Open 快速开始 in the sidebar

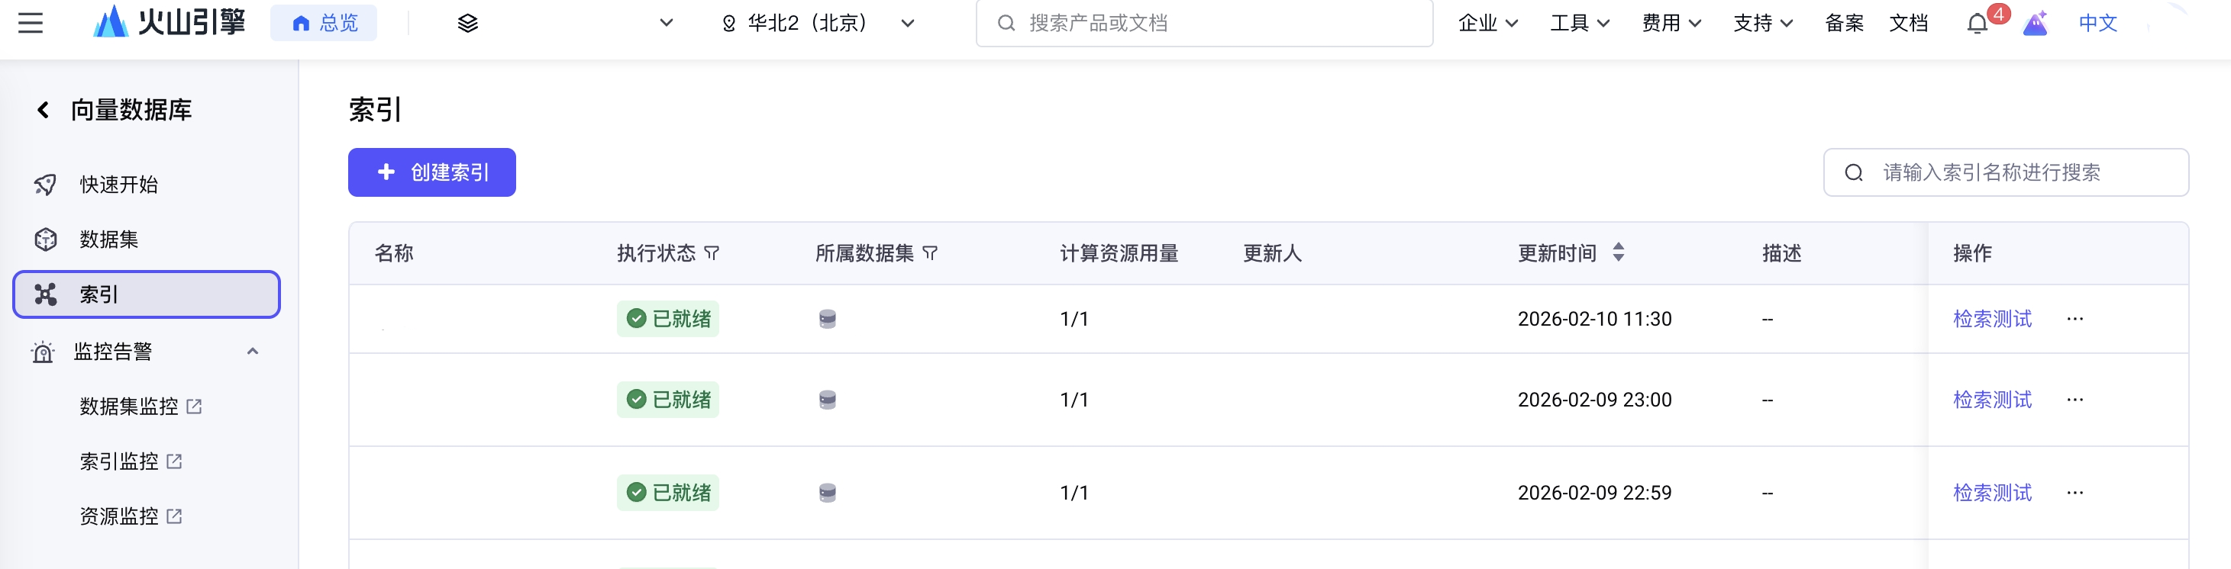tap(118, 184)
